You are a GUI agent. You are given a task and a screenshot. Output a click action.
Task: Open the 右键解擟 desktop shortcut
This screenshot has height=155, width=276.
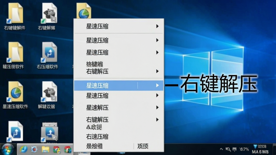tap(47, 16)
